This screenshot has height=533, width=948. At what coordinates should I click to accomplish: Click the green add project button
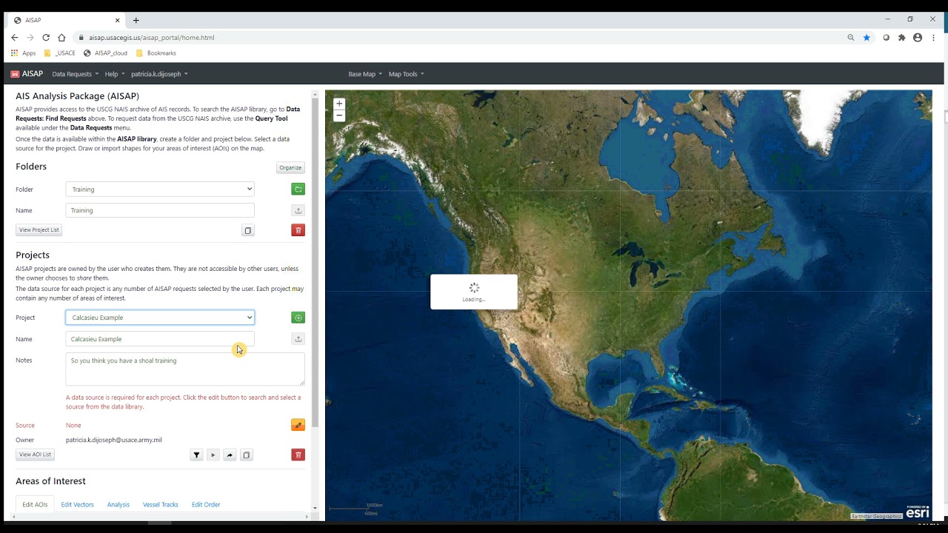coord(298,318)
